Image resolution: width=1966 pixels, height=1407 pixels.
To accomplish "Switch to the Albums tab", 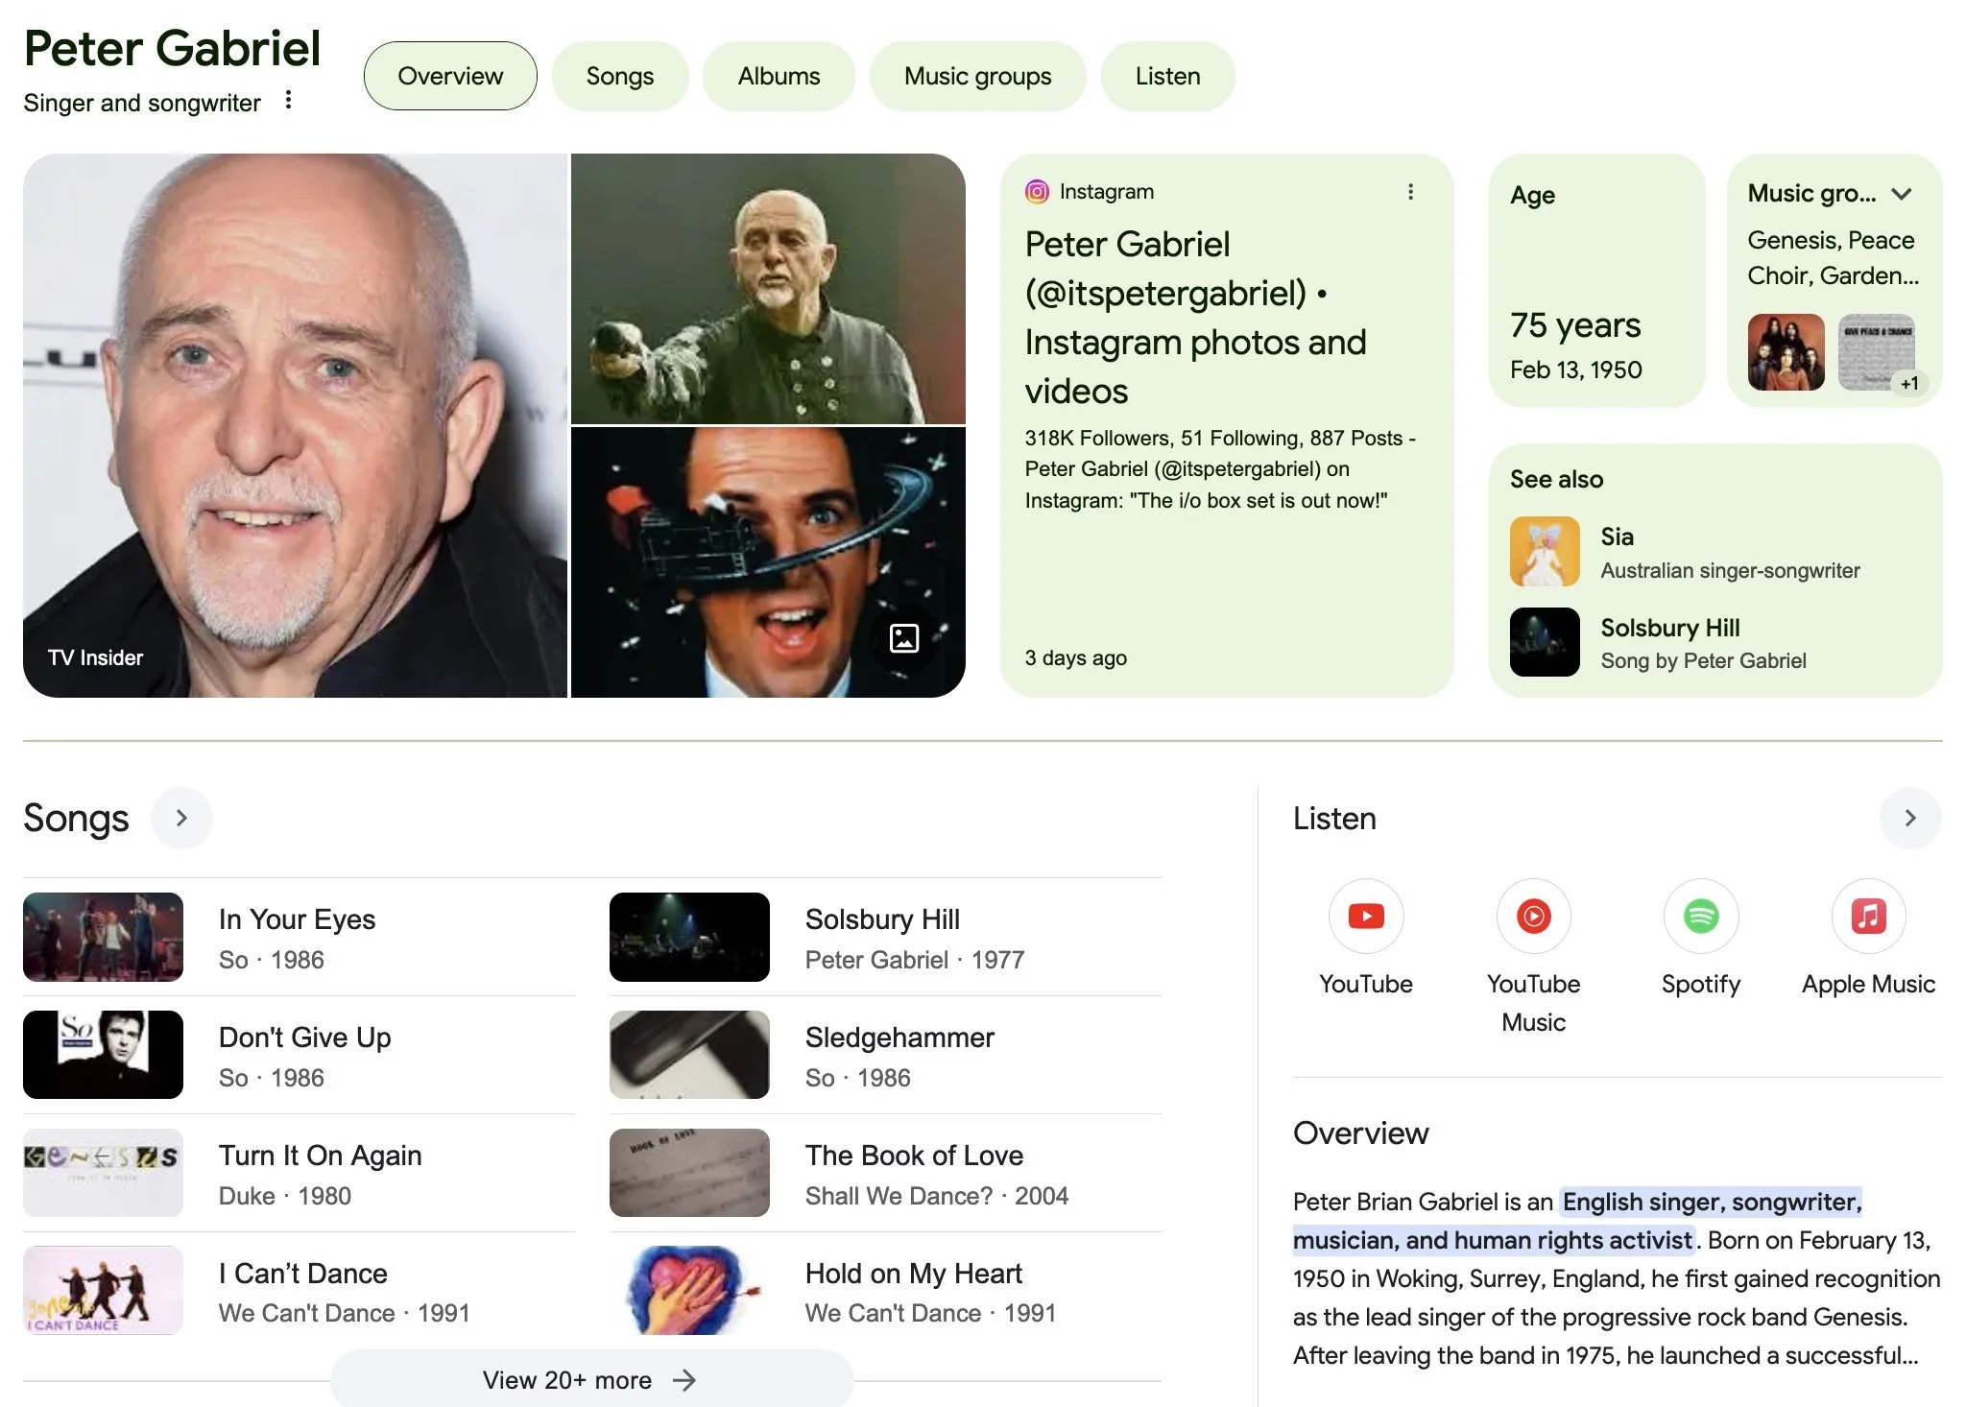I will (779, 76).
